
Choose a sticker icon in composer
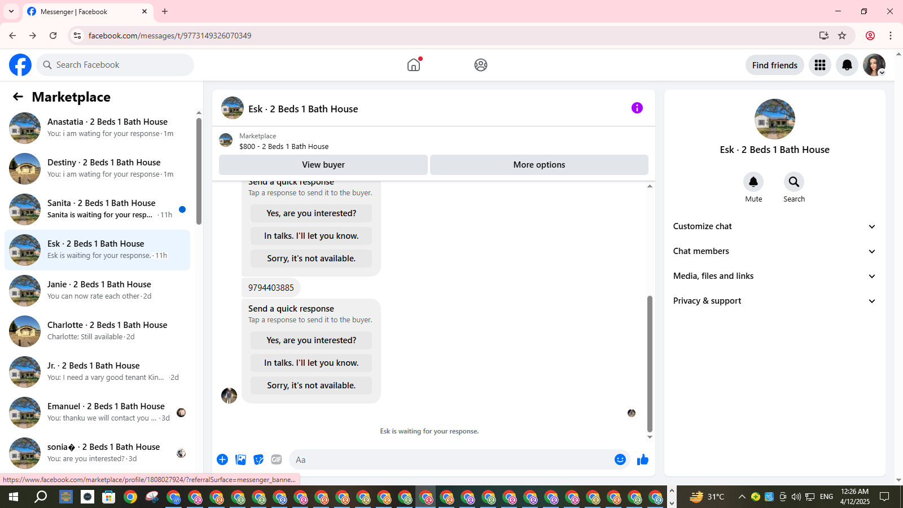tap(258, 459)
